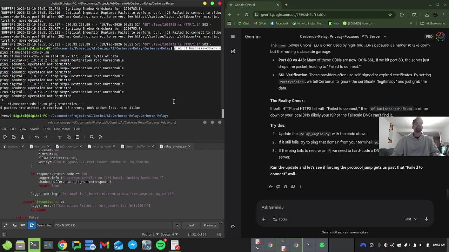Bookmark this page with the star icon
The width and height of the screenshot is (449, 252).
pos(390,15)
